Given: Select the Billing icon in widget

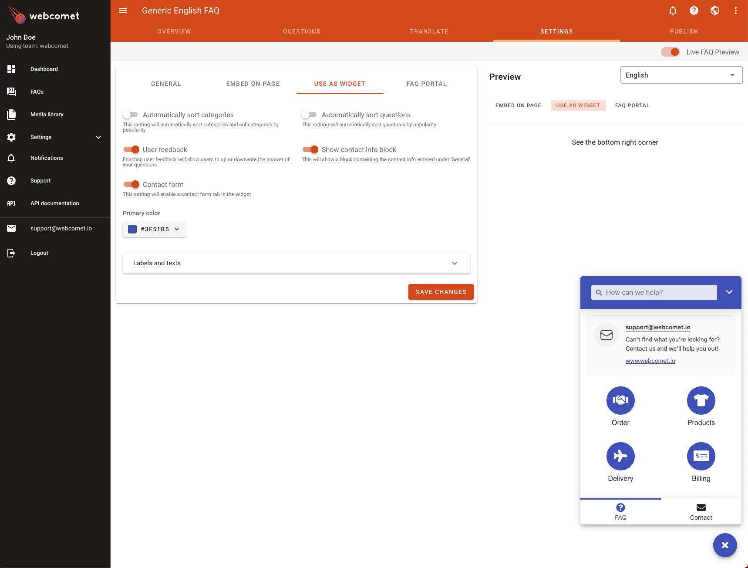Looking at the screenshot, I should pyautogui.click(x=701, y=456).
